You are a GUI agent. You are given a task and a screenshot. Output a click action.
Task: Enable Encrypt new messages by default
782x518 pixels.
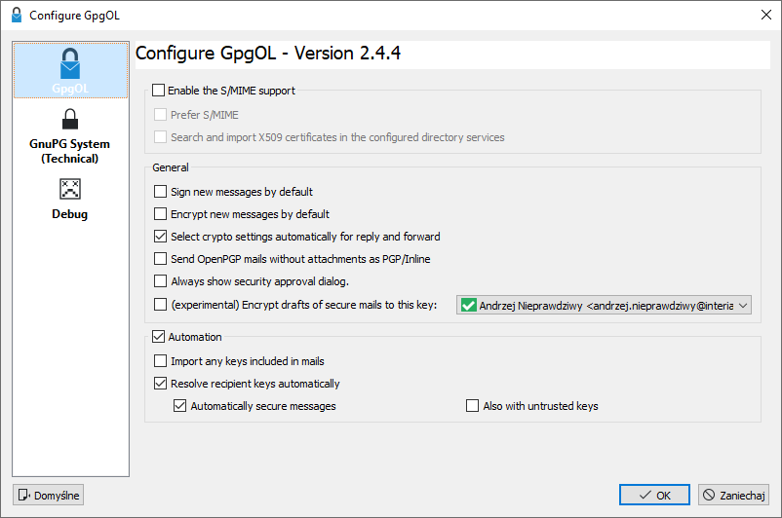(x=160, y=213)
